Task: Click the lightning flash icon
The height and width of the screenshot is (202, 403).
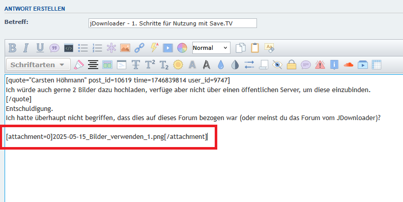Action: tap(154, 47)
